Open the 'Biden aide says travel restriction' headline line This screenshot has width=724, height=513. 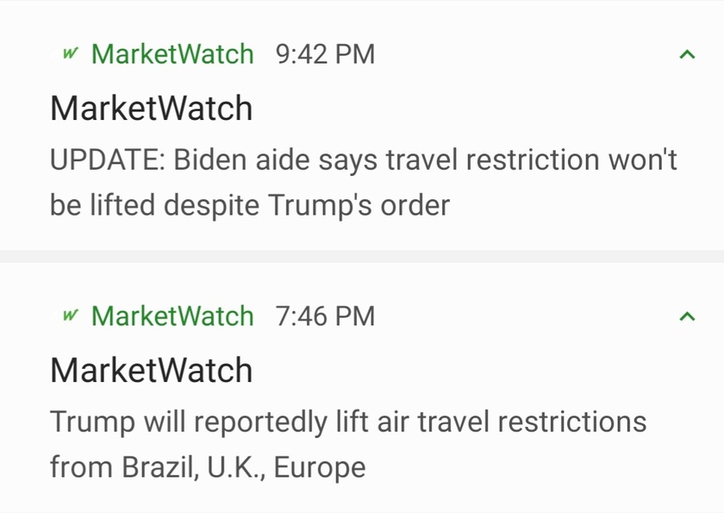pos(364,160)
